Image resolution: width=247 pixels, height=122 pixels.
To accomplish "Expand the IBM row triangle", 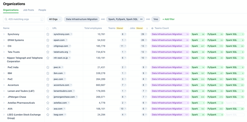I will [4, 73].
